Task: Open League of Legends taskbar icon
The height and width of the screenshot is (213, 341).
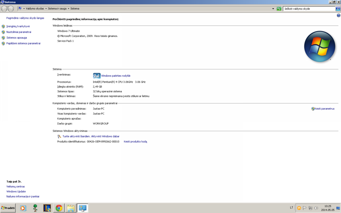Action: 47,208
